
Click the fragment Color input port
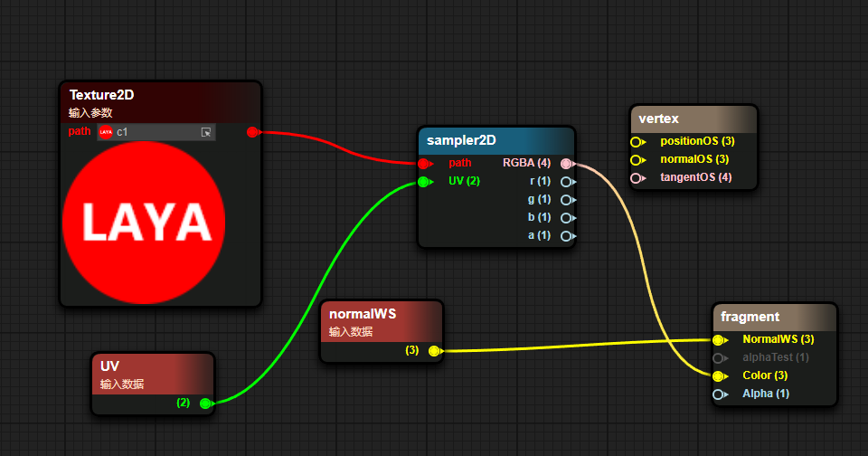pyautogui.click(x=718, y=376)
